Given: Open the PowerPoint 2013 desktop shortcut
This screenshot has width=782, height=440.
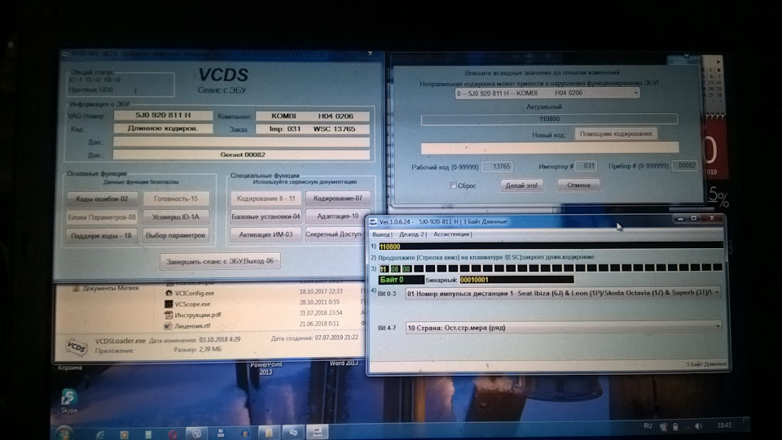Looking at the screenshot, I should tap(266, 368).
